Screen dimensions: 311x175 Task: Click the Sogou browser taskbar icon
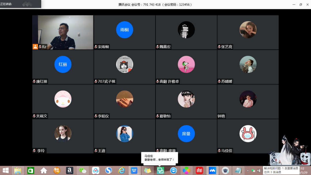[x=108, y=170]
